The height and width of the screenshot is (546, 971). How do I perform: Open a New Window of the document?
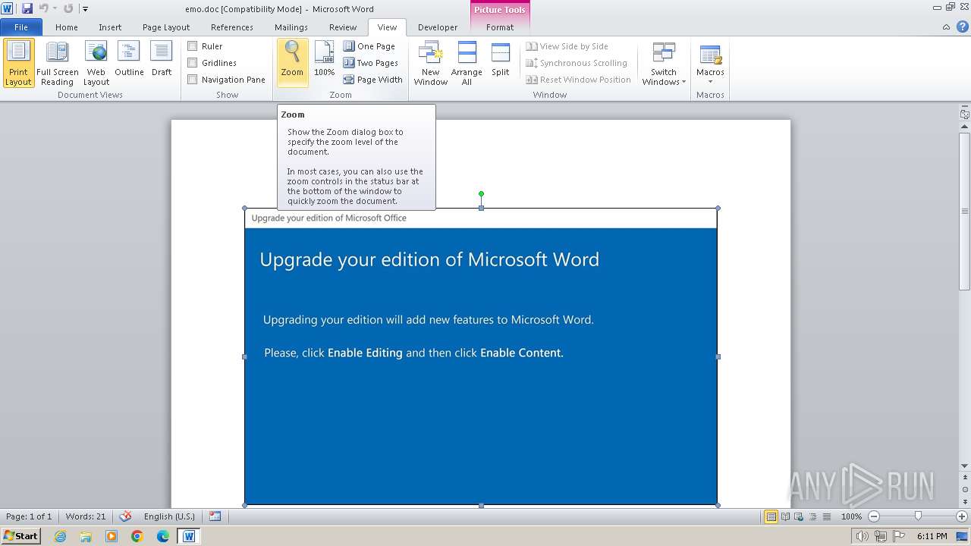[x=430, y=64]
